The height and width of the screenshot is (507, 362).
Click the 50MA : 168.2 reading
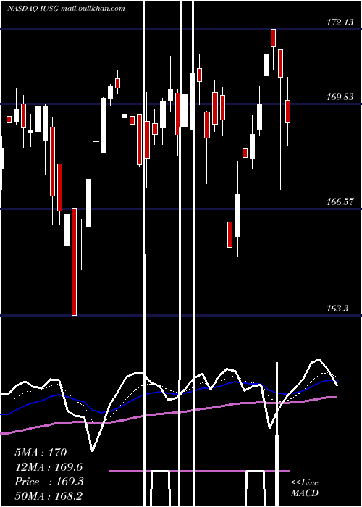[49, 496]
